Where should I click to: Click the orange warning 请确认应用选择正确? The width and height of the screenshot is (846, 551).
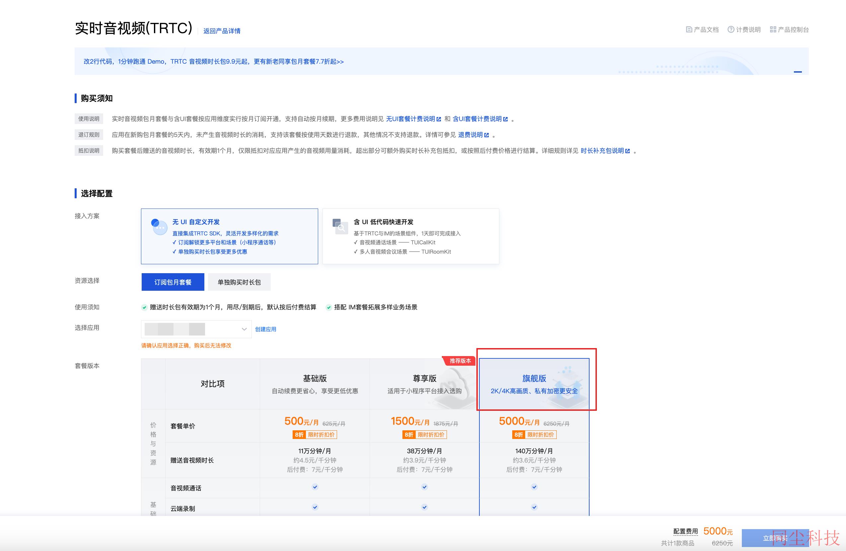click(186, 346)
